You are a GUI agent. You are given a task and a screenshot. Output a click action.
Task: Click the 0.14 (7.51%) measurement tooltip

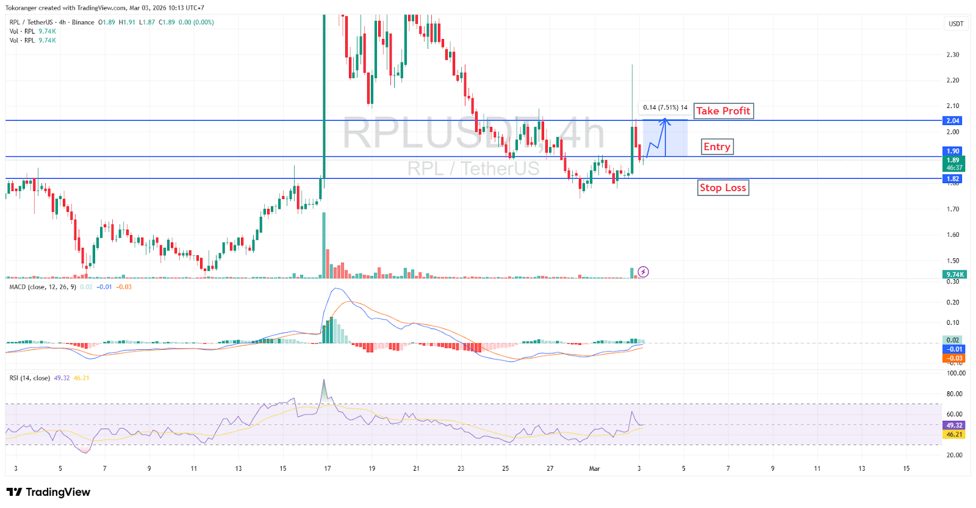coord(664,107)
